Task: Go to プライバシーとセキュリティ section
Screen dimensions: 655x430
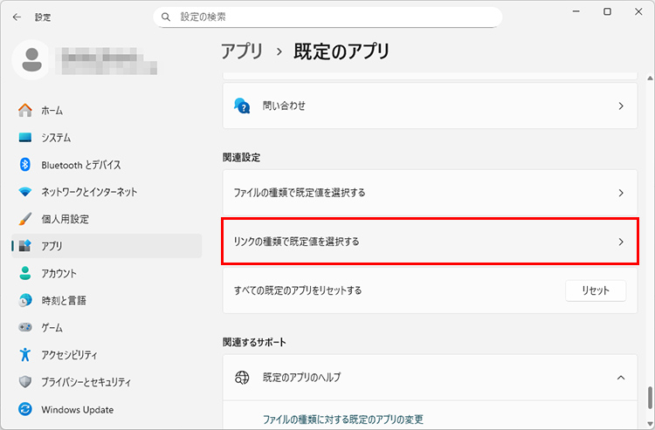Action: (86, 382)
